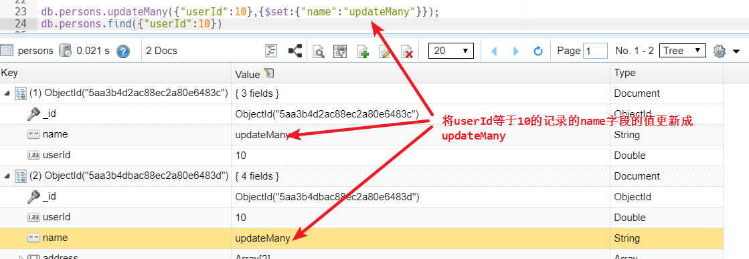Open the settings gear icon
The width and height of the screenshot is (749, 259).
click(720, 51)
